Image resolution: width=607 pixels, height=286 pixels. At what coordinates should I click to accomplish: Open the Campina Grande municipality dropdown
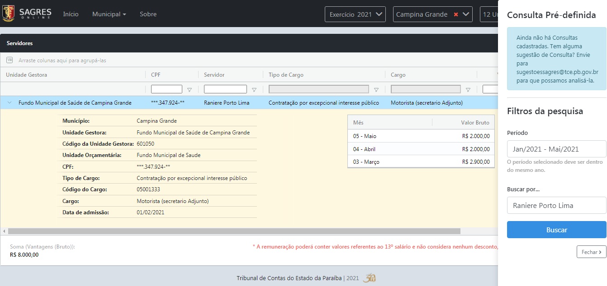click(433, 14)
